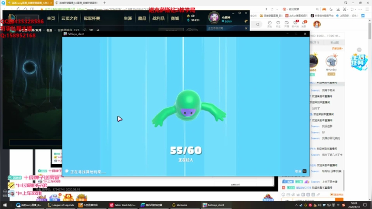Open the Douyu client download icon with badge
This screenshot has width=372, height=209.
tap(295, 24)
